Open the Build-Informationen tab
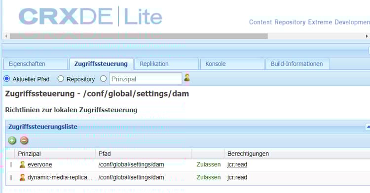370x193 pixels. point(297,64)
